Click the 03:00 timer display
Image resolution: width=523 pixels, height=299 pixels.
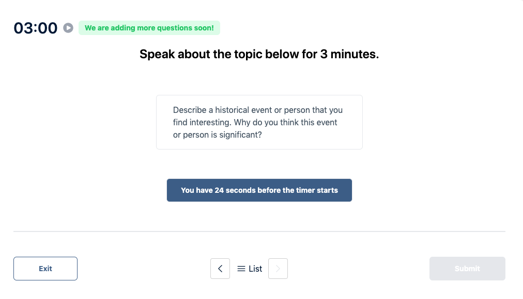pyautogui.click(x=35, y=28)
